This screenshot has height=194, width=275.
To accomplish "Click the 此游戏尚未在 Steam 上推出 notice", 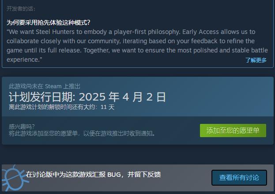I will tap(45, 86).
